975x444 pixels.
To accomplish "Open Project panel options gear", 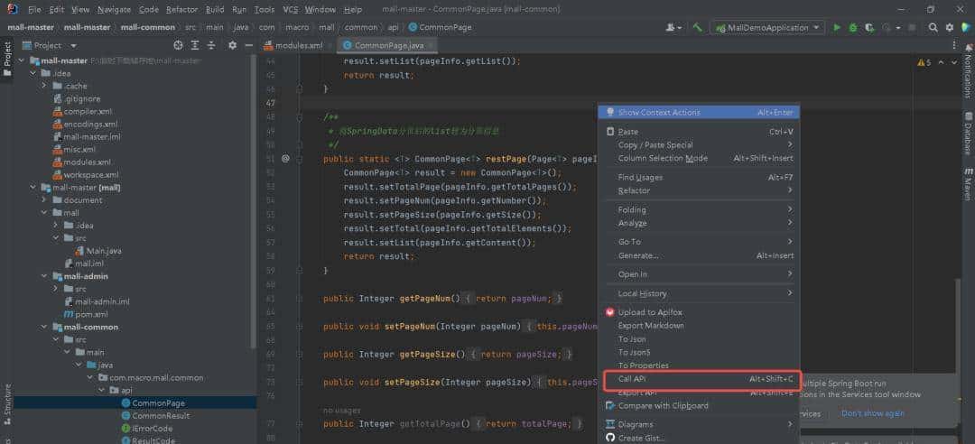I will (x=232, y=45).
